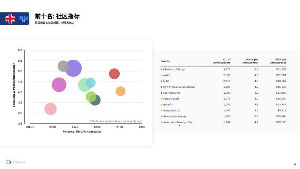This screenshot has width=300, height=169.
Task: Select the orange Huda Beauty bubble
Action: (121, 91)
